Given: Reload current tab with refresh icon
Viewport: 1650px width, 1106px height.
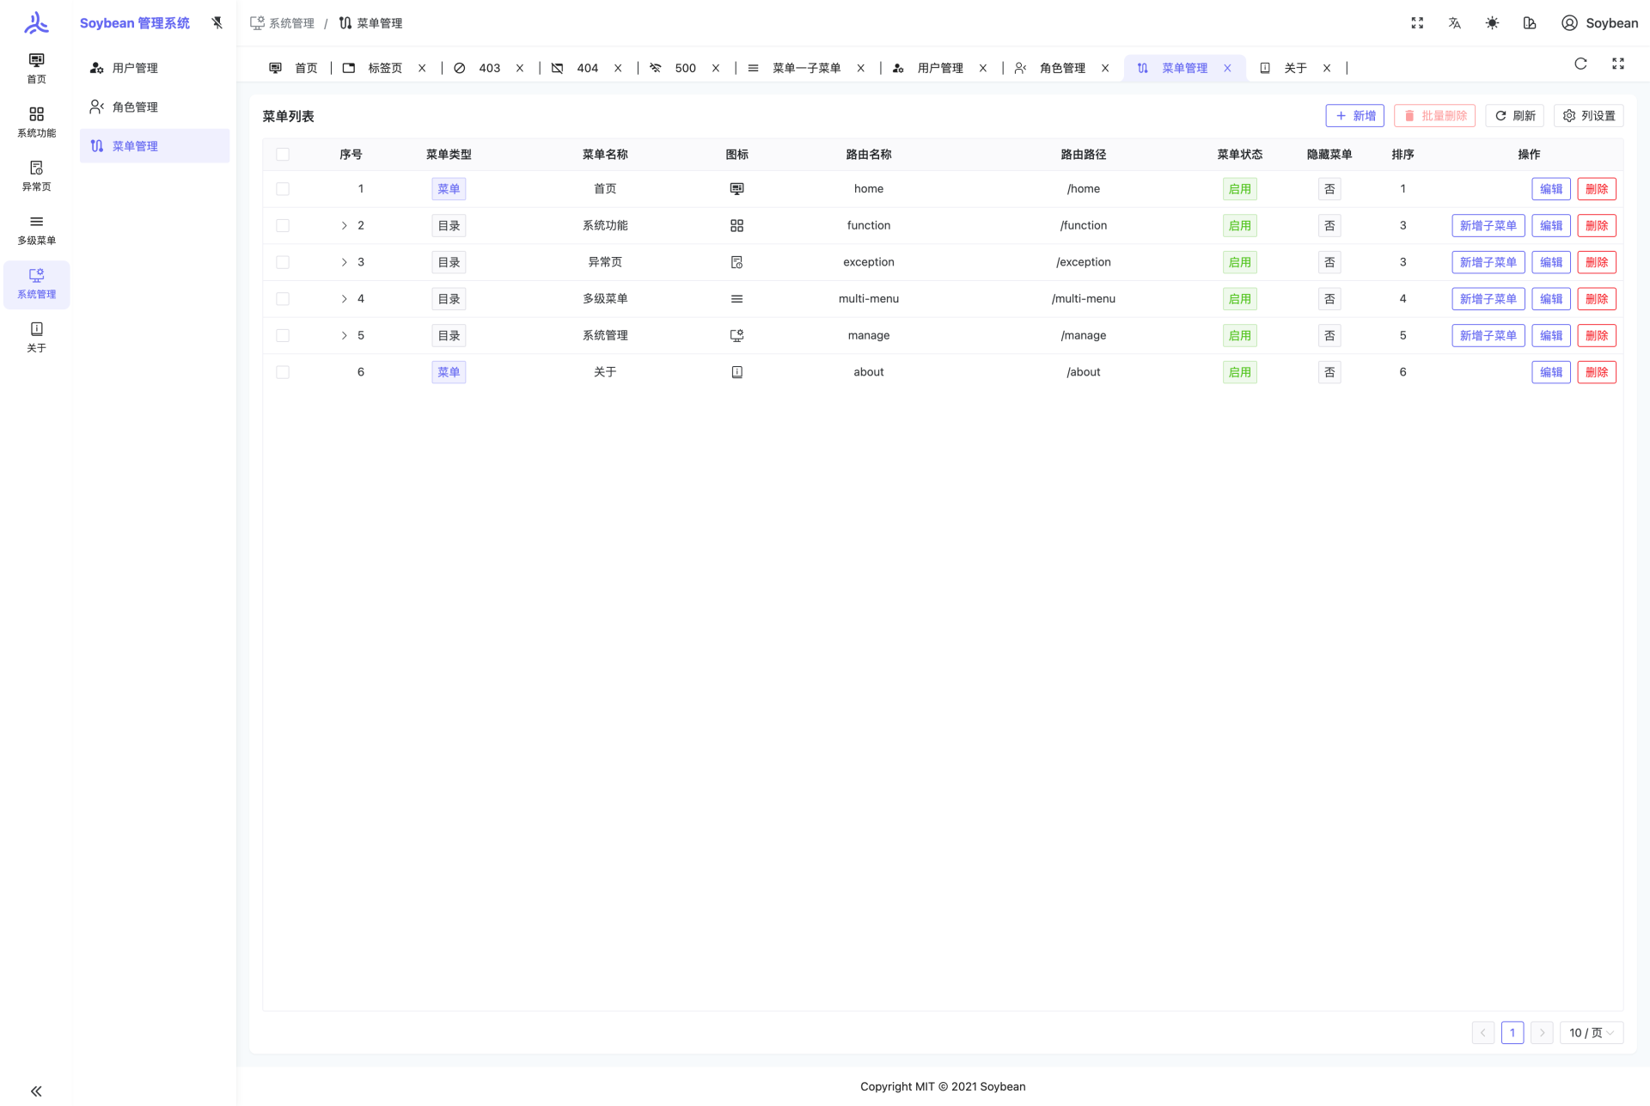Looking at the screenshot, I should click(x=1580, y=64).
